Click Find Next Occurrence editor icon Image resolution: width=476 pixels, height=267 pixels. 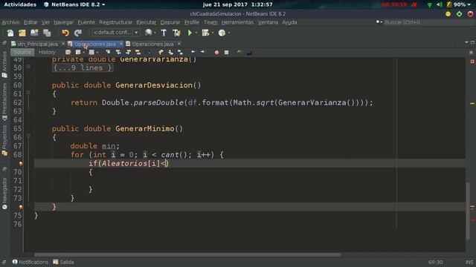128,53
